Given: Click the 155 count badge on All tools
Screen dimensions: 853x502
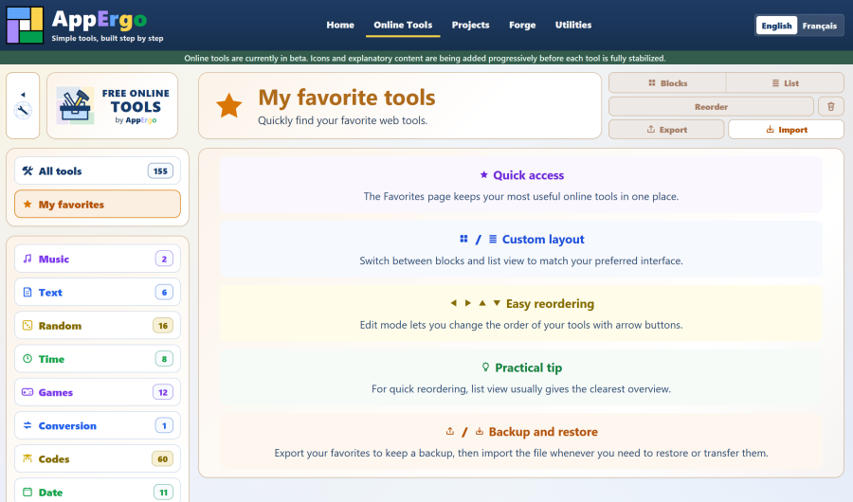Looking at the screenshot, I should (160, 170).
